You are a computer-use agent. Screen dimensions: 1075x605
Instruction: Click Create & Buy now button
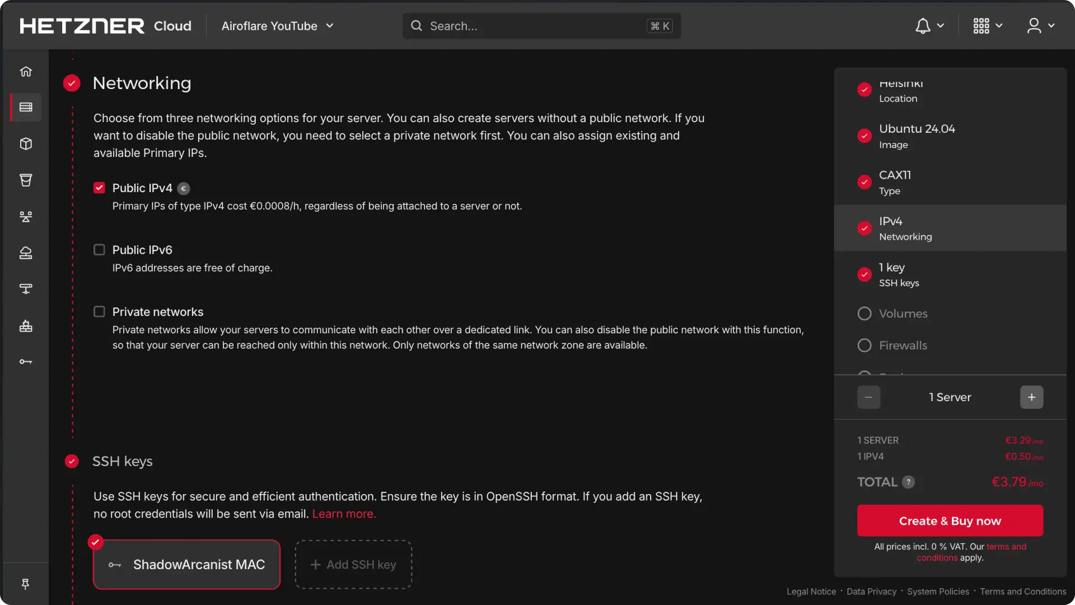tap(950, 521)
